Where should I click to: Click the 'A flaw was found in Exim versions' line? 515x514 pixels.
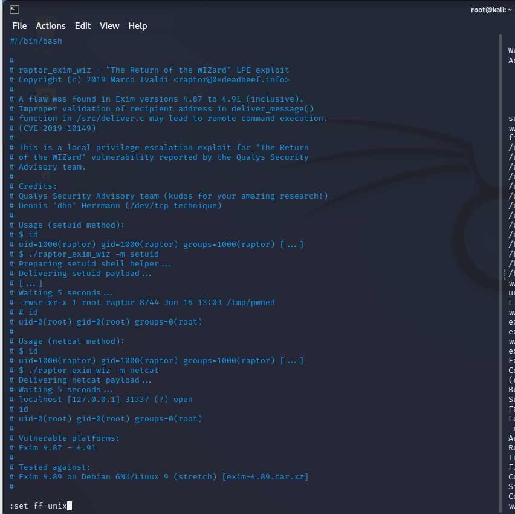pyautogui.click(x=157, y=99)
